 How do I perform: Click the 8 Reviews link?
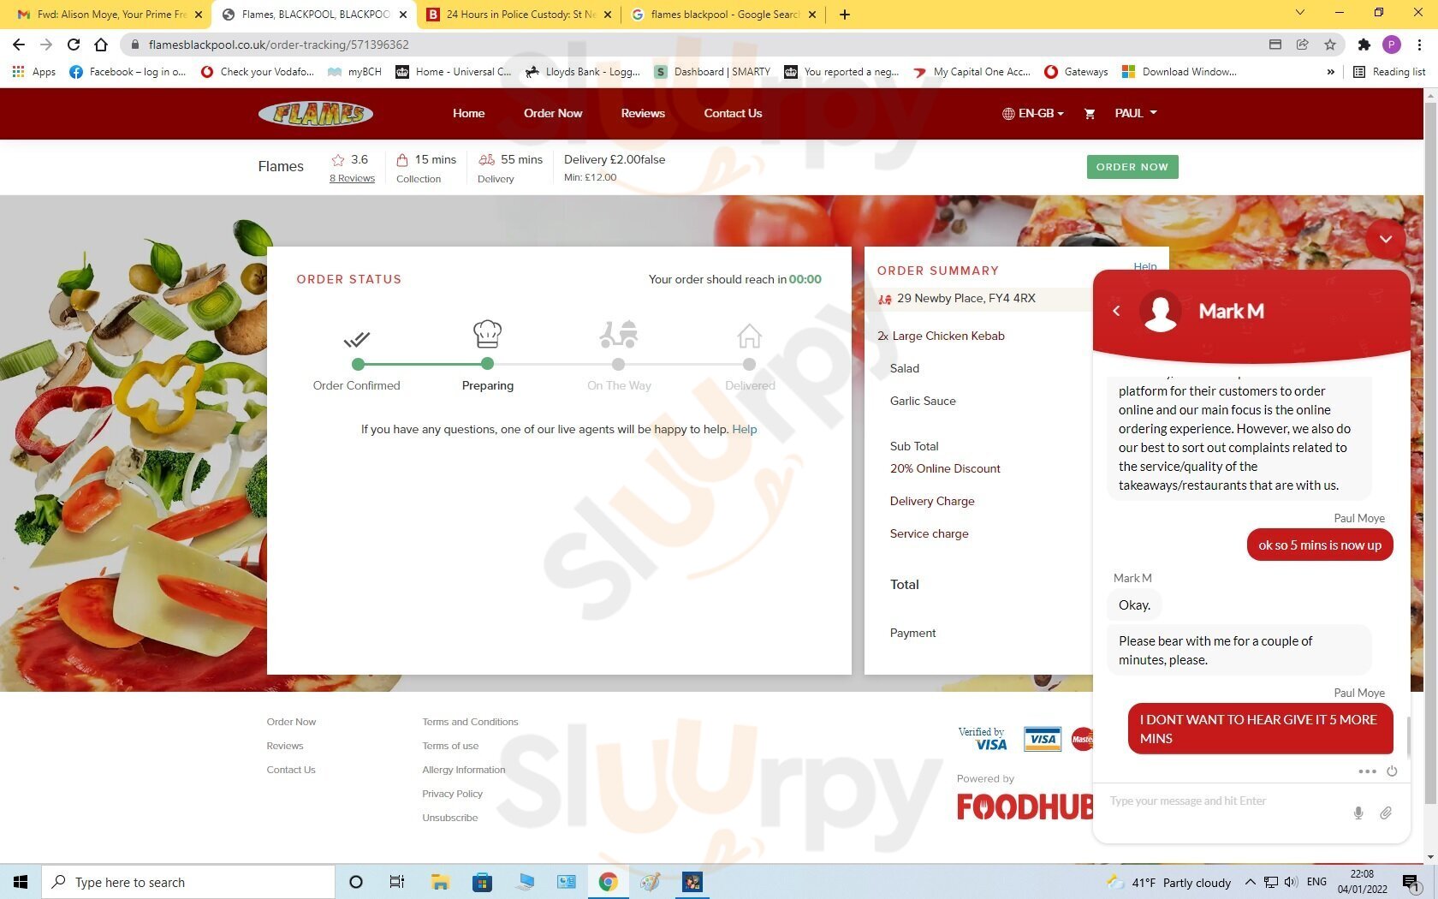pos(352,178)
